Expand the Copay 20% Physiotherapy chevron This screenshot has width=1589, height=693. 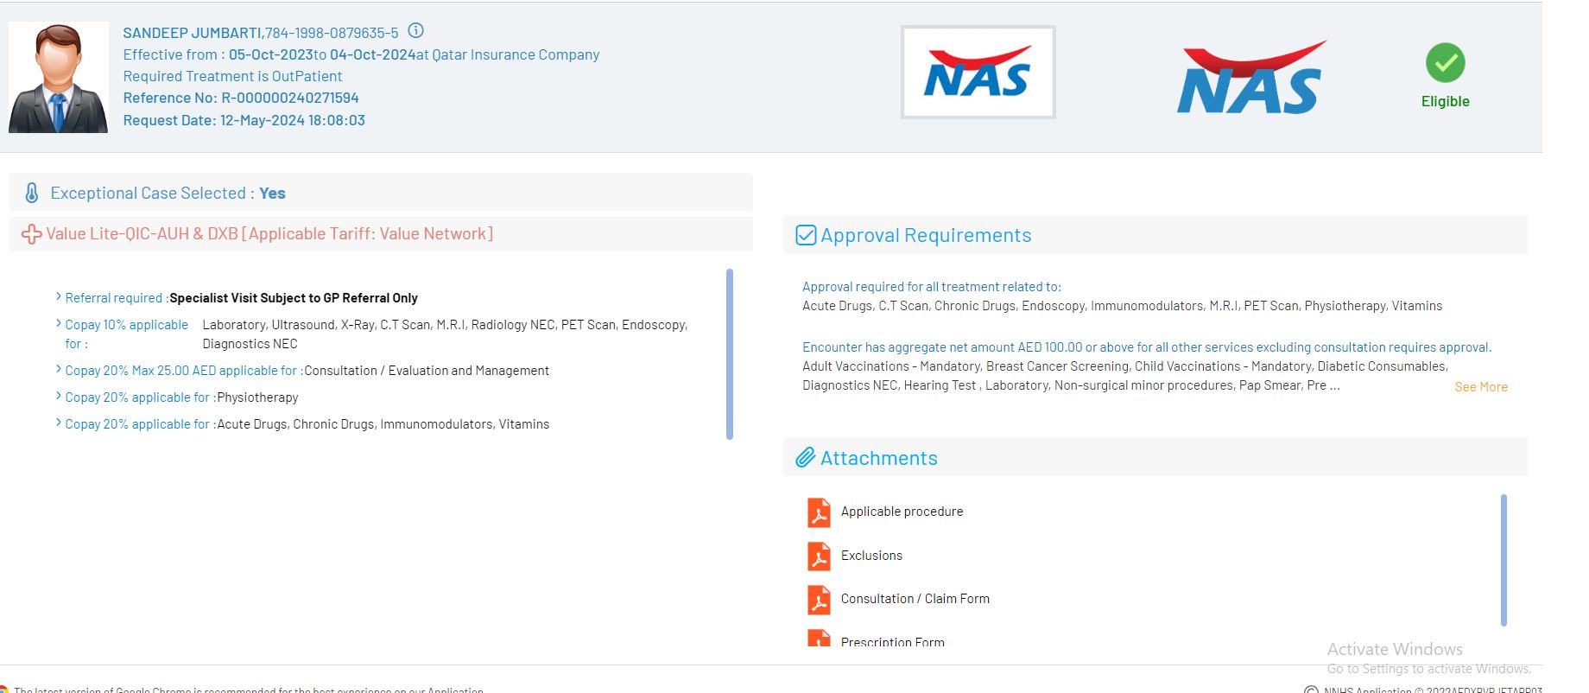[x=59, y=397]
